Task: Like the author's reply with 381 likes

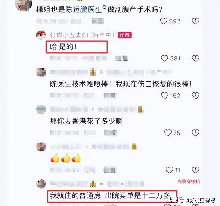Action: coord(164,58)
